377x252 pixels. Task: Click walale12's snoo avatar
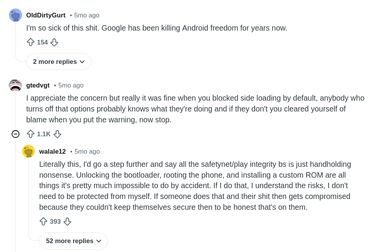click(x=29, y=151)
